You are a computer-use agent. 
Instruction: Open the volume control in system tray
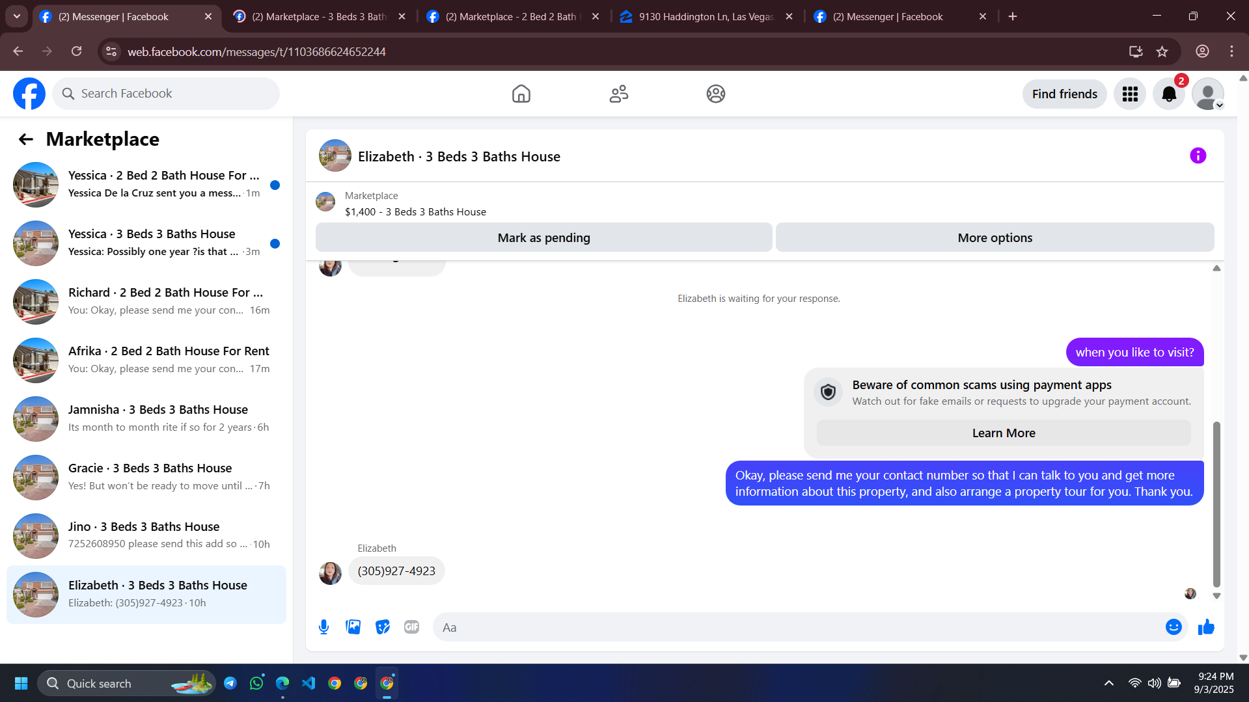coord(1155,683)
